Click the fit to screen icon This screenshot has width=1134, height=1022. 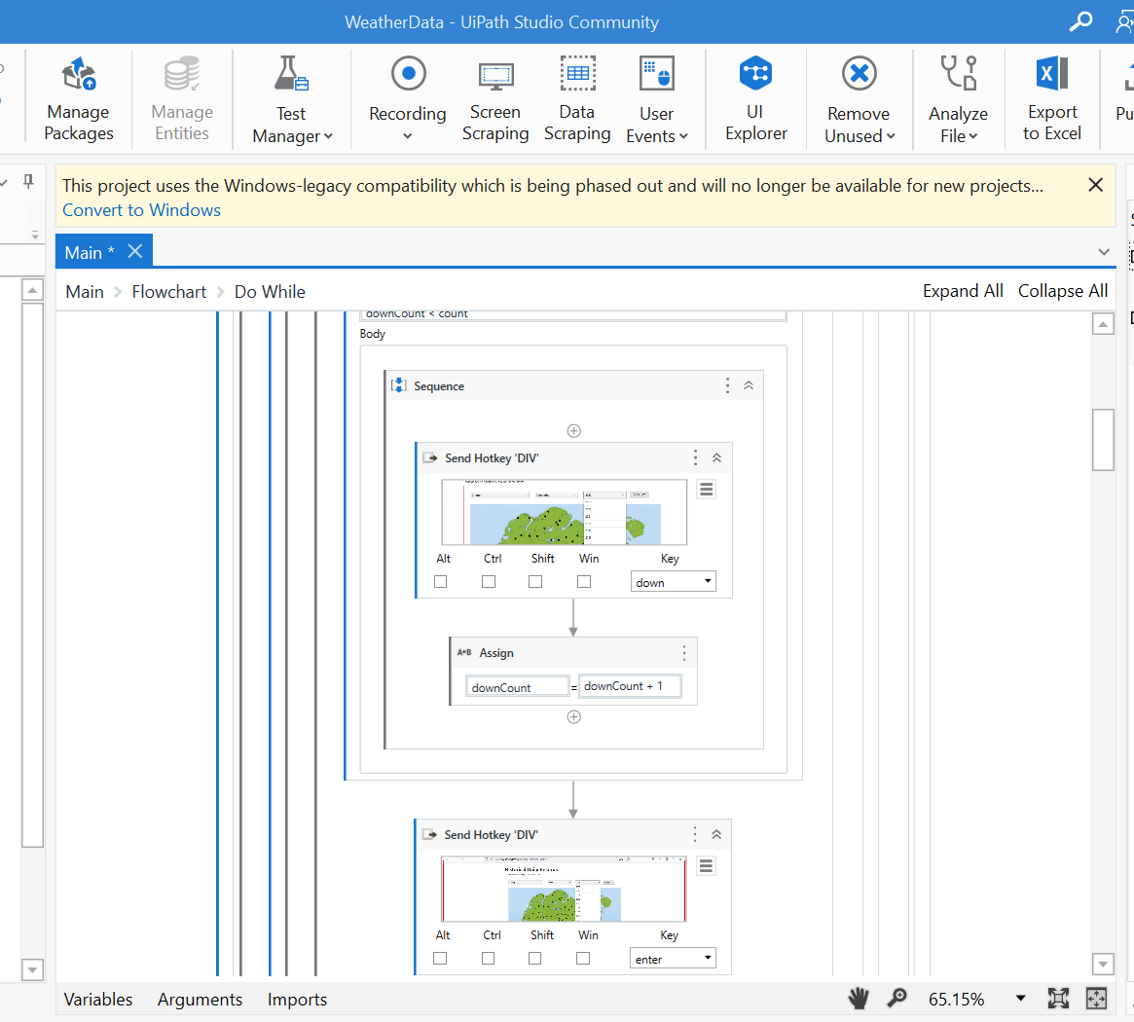coord(1058,998)
